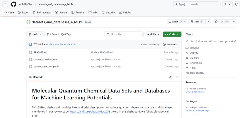The image size is (240, 118).
Task: Click Report repository link
Action: (195, 73)
